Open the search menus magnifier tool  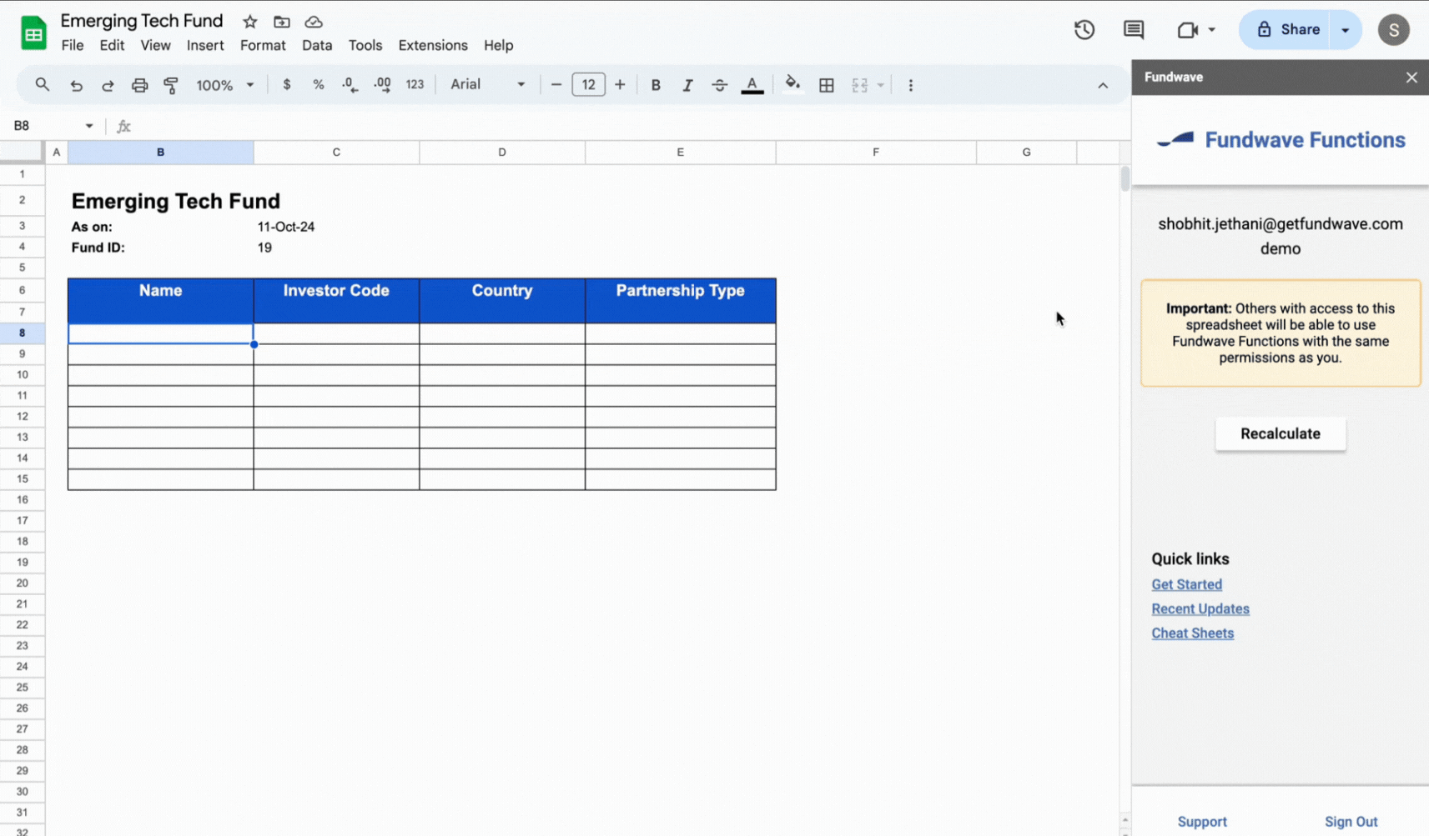43,84
